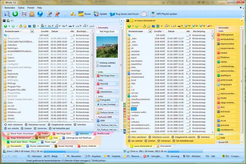Click the F5 - Kopiëren button
This screenshot has height=164, width=246.
(x=93, y=156)
